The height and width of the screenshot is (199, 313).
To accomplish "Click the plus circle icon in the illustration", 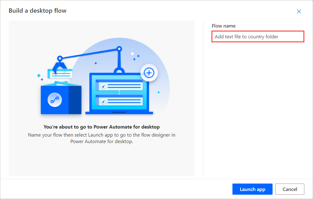I will [149, 73].
